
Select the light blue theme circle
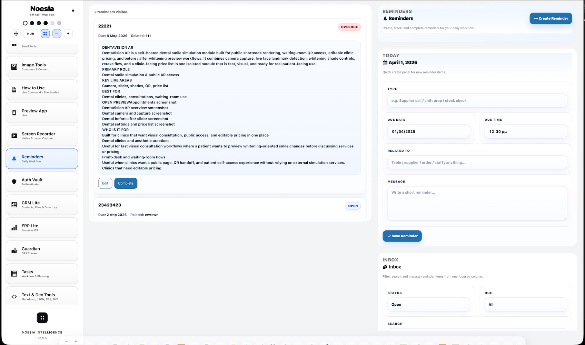[52, 23]
